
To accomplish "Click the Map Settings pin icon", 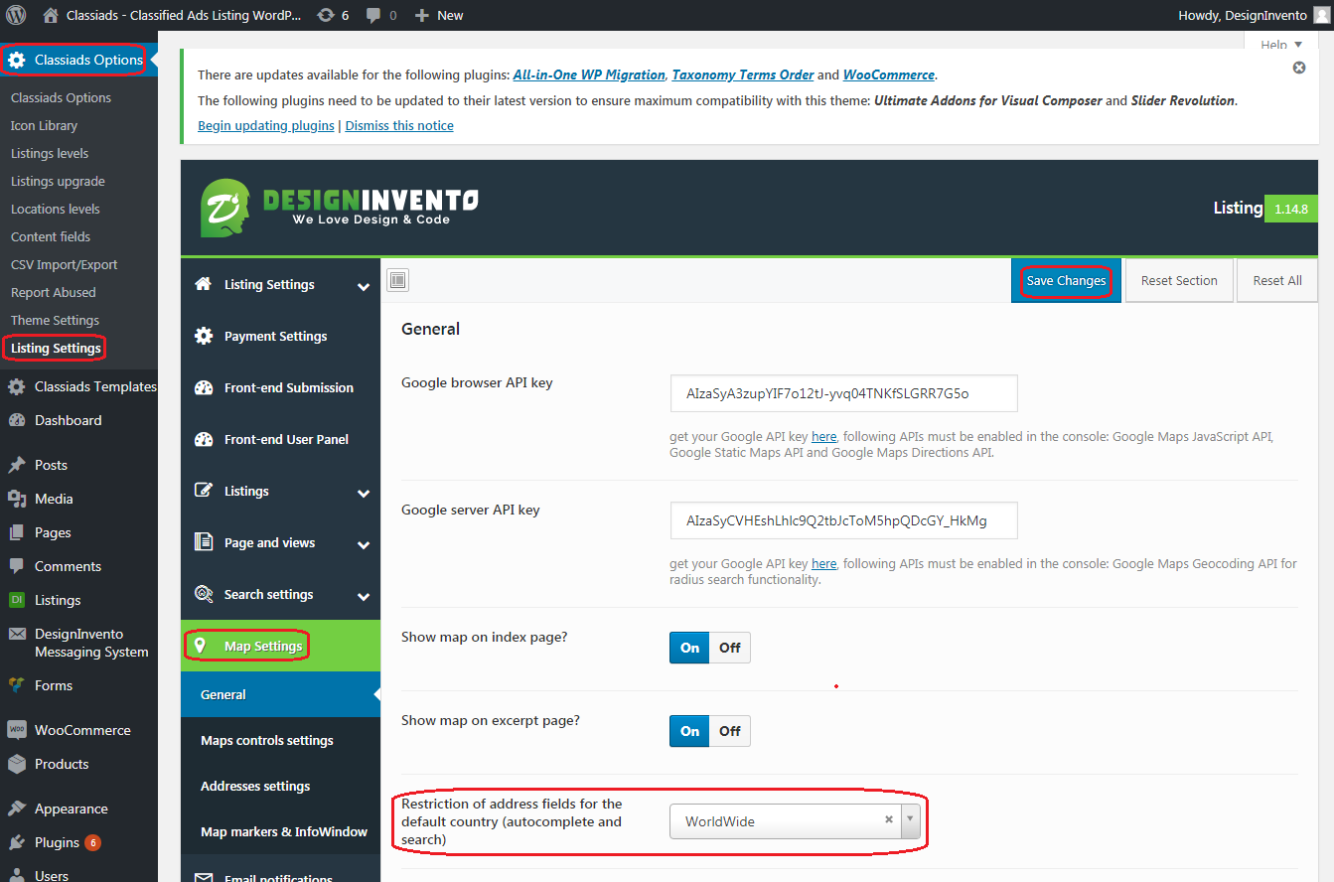I will pos(200,646).
